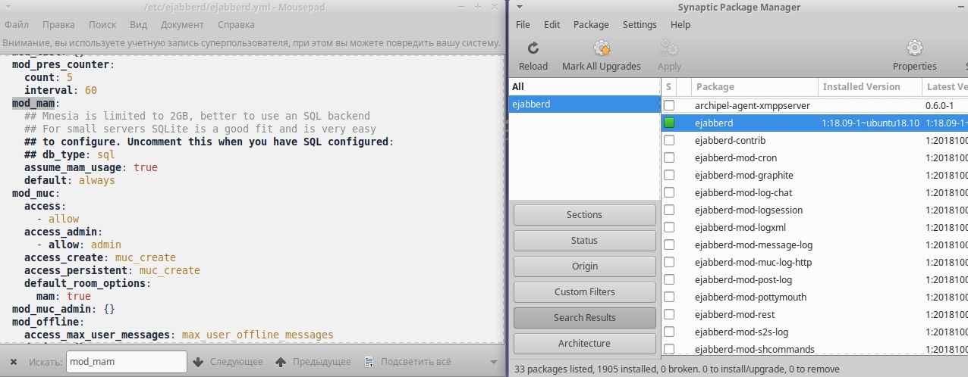Image resolution: width=968 pixels, height=377 pixels.
Task: Mark the ejabberd-mod-logxml checkbox
Action: [x=669, y=227]
